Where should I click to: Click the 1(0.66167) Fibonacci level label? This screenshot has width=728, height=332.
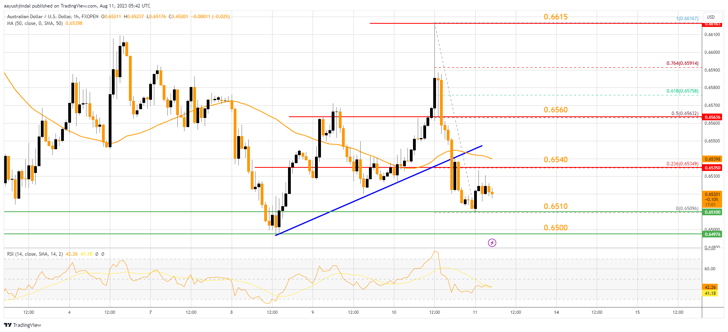click(687, 19)
